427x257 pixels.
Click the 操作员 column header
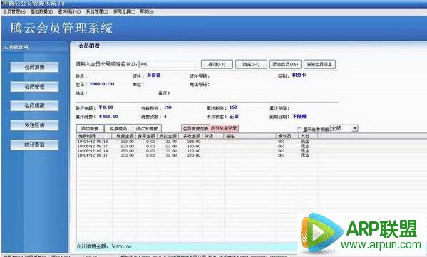click(x=287, y=136)
